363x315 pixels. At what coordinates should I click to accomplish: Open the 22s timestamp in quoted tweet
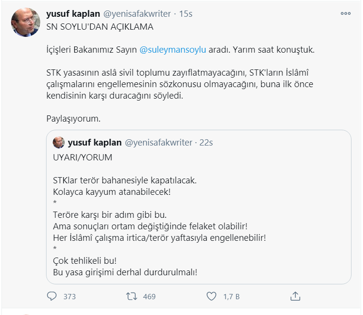coord(206,143)
